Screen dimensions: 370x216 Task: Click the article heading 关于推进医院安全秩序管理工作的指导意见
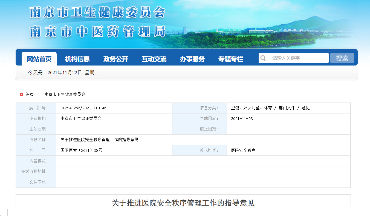[183, 203]
